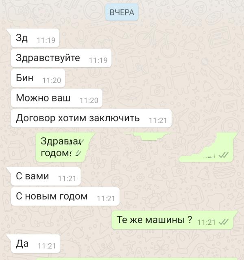Click the 11:20 timestamp beside "Бин"
Image resolution: width=244 pixels, height=260 pixels.
(x=52, y=80)
